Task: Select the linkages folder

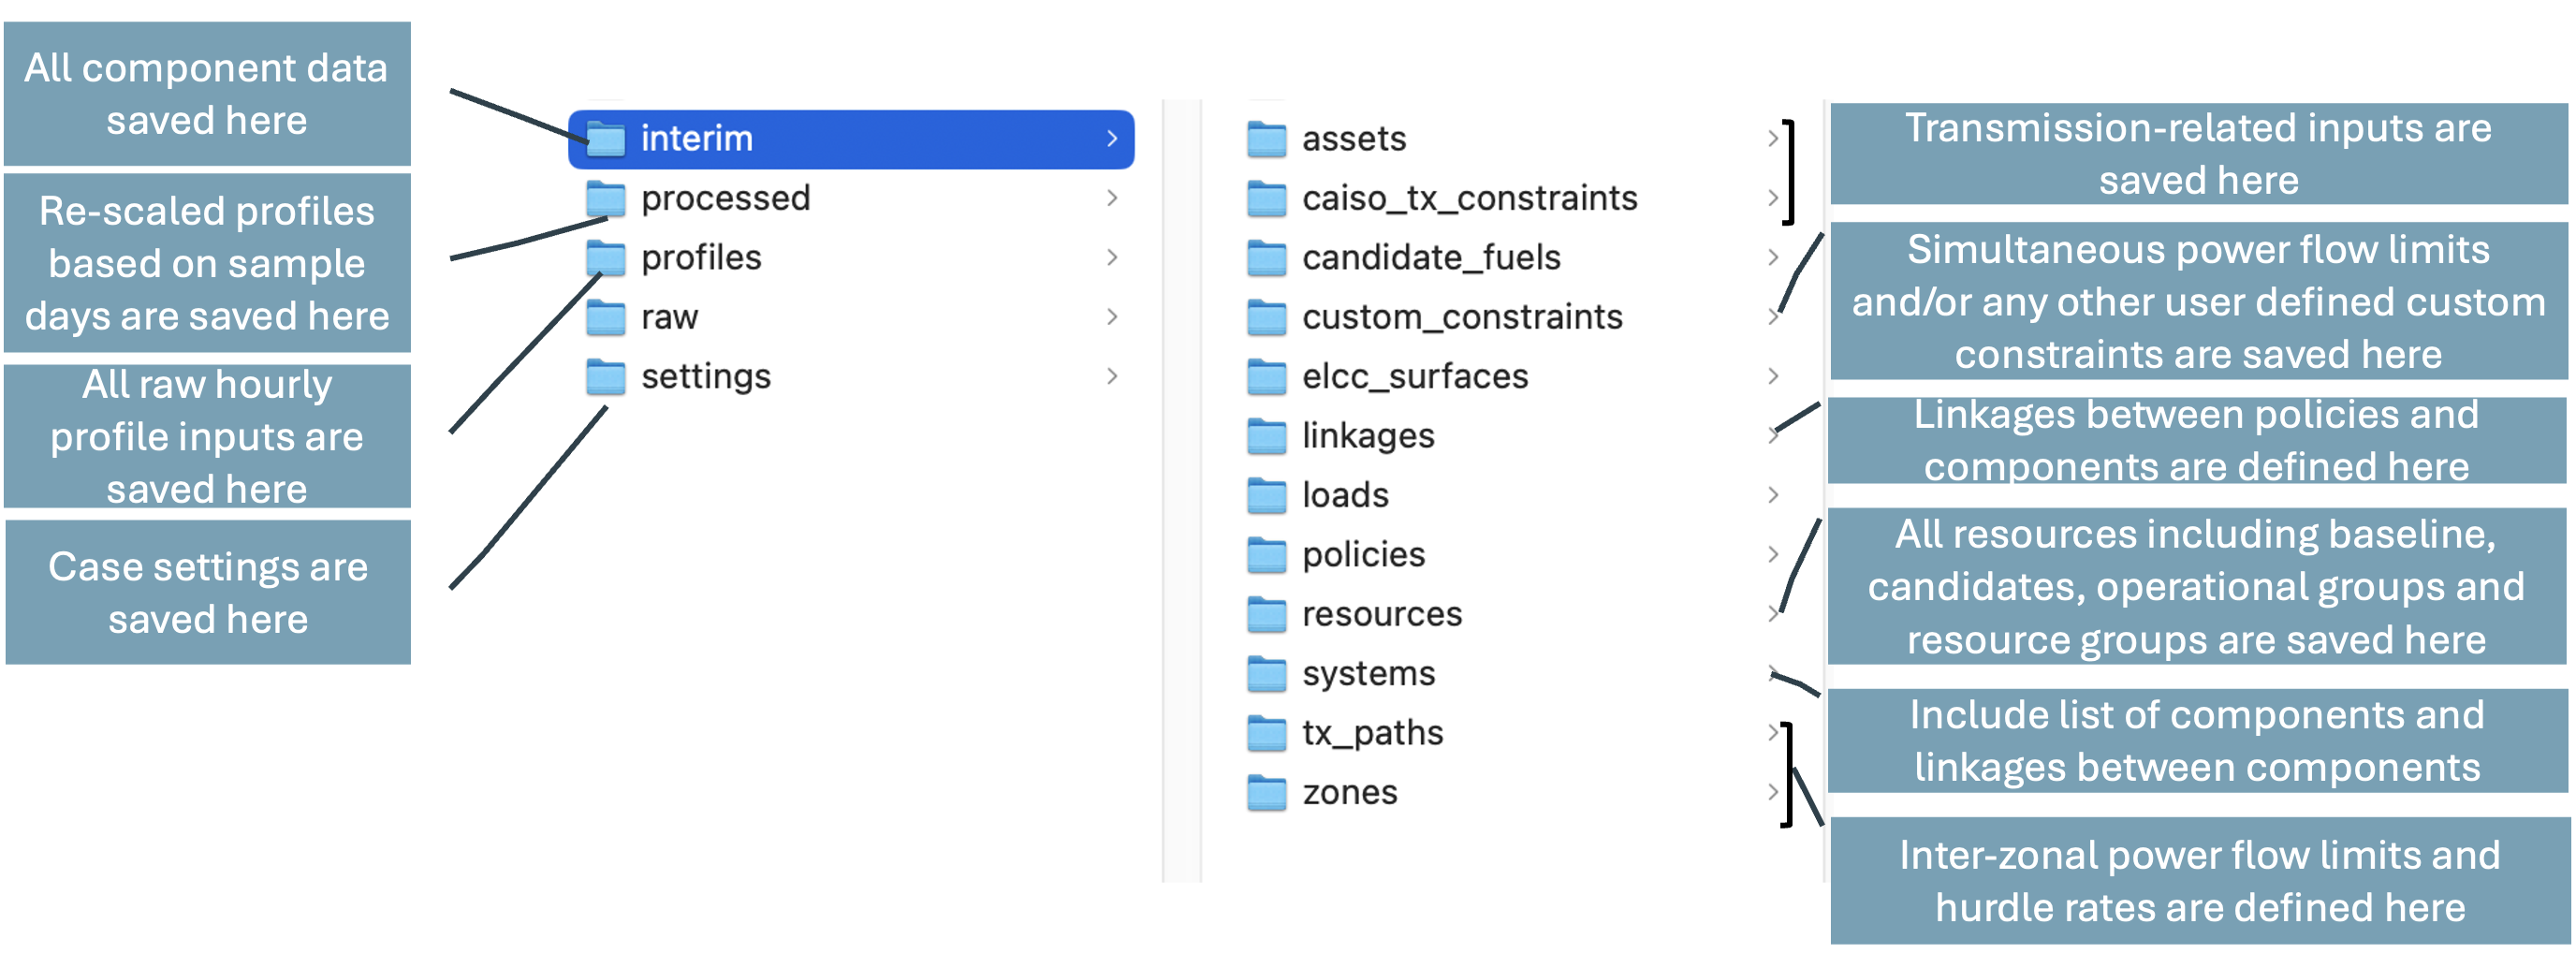Action: pyautogui.click(x=1368, y=435)
